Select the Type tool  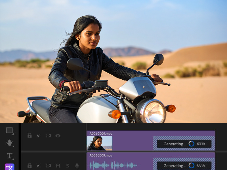point(9,156)
